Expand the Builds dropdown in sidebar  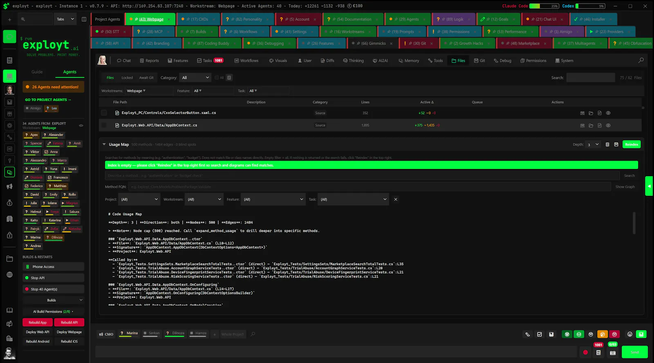[53, 300]
